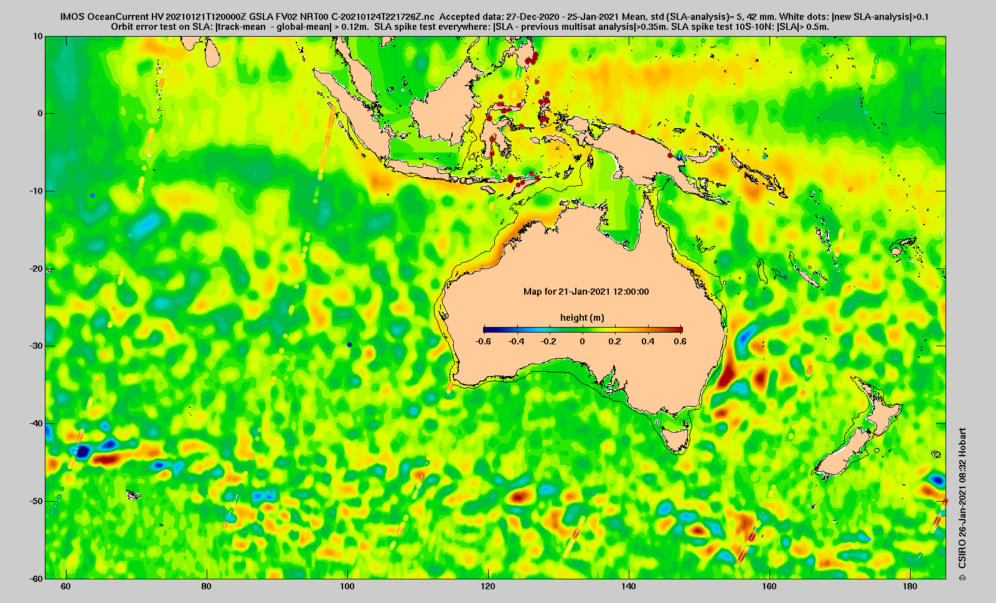996x603 pixels.
Task: Click the 0.2 color bar label
Action: [x=615, y=341]
